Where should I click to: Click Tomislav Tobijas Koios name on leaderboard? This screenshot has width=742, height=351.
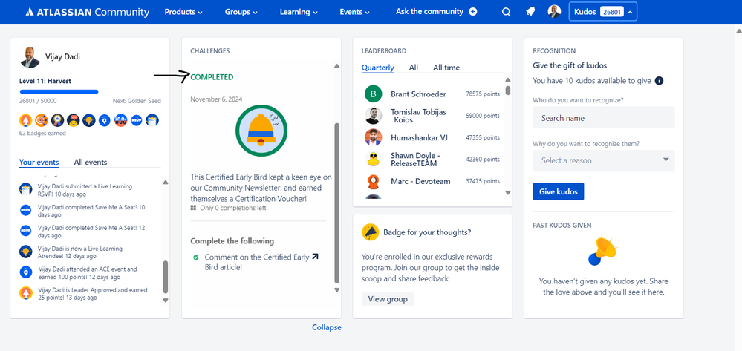[x=418, y=116]
